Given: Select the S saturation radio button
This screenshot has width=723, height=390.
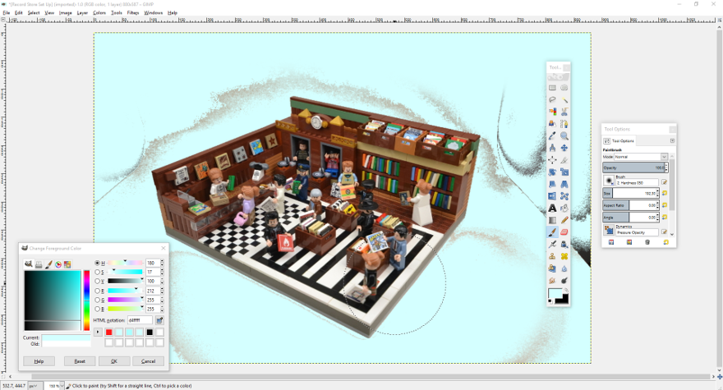Looking at the screenshot, I should click(x=98, y=272).
